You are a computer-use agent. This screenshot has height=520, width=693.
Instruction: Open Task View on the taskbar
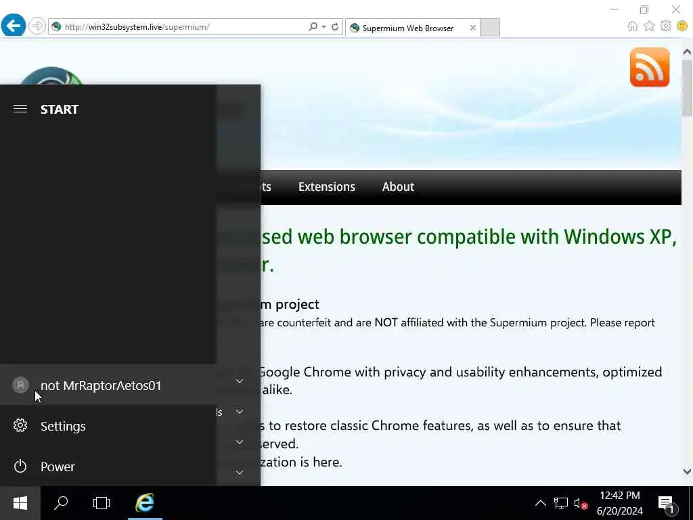click(102, 503)
